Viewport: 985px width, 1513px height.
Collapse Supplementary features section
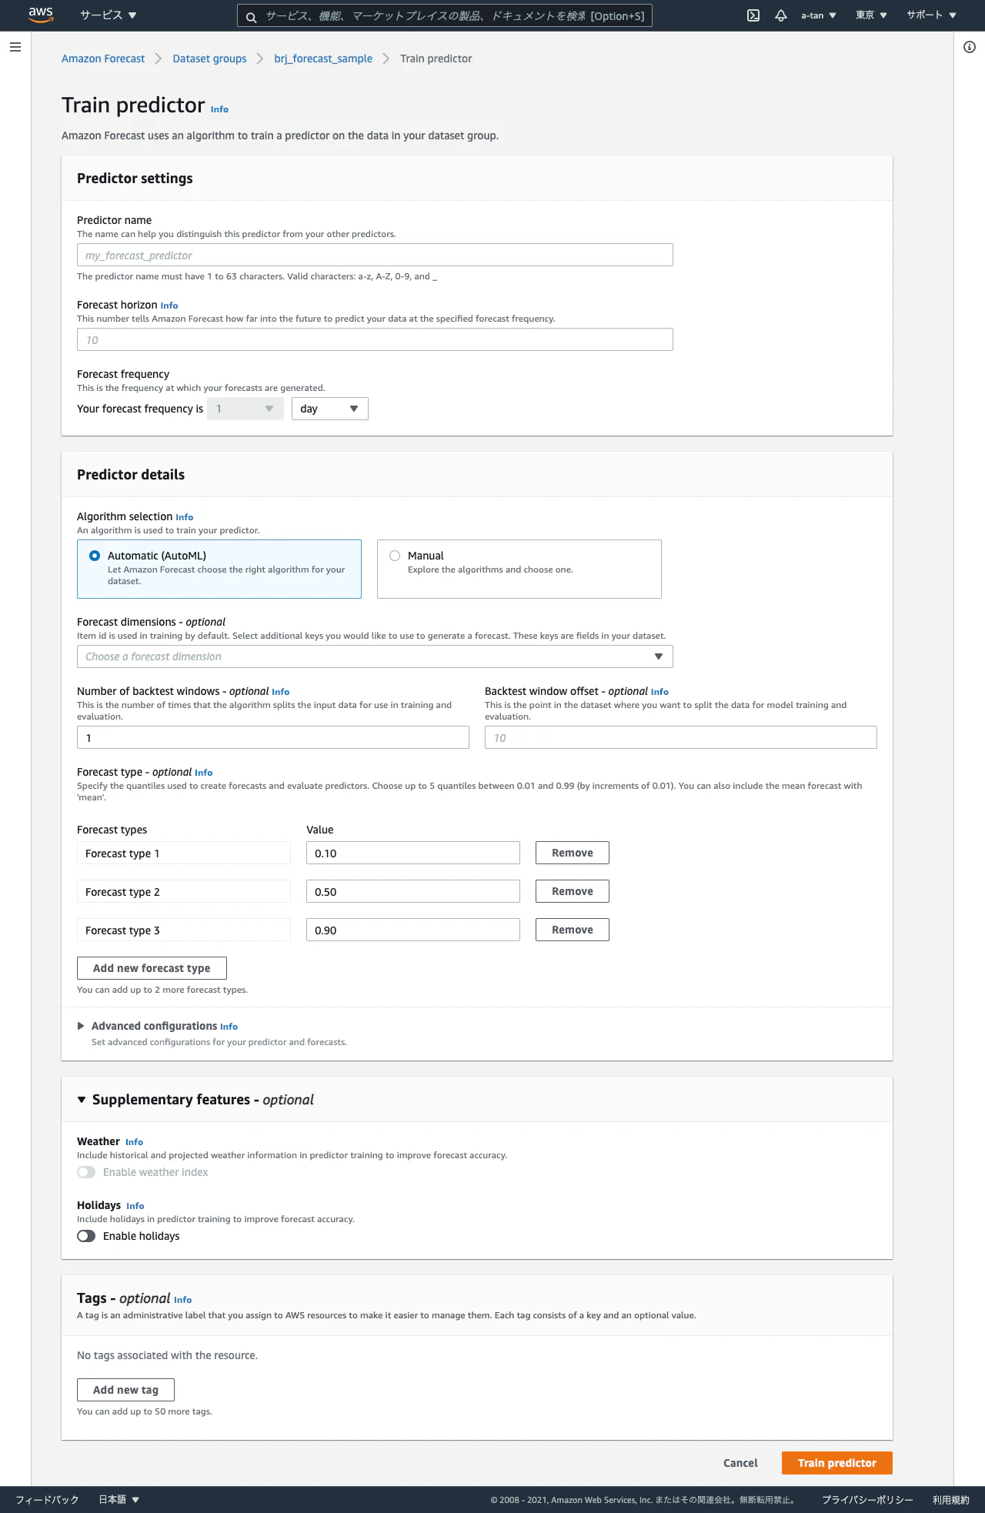coord(82,1100)
